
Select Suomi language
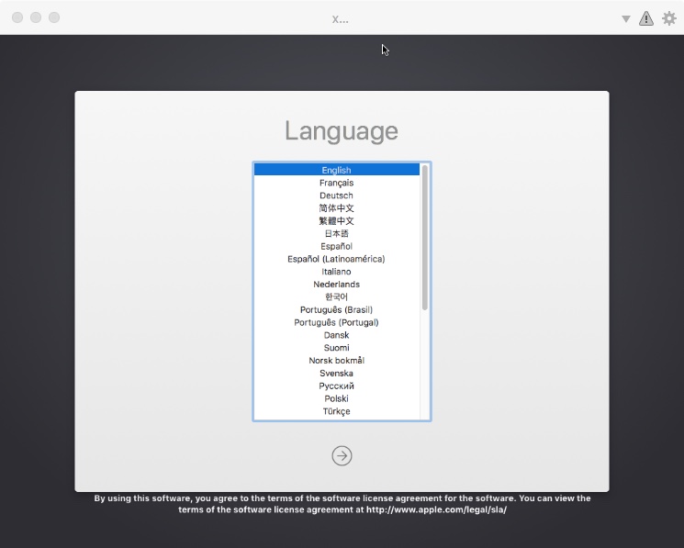click(336, 348)
